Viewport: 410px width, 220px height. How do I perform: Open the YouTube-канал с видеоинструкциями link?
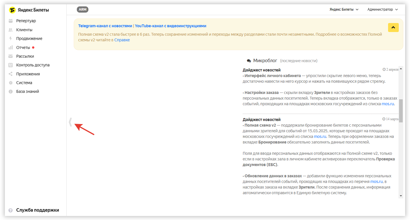[170, 26]
